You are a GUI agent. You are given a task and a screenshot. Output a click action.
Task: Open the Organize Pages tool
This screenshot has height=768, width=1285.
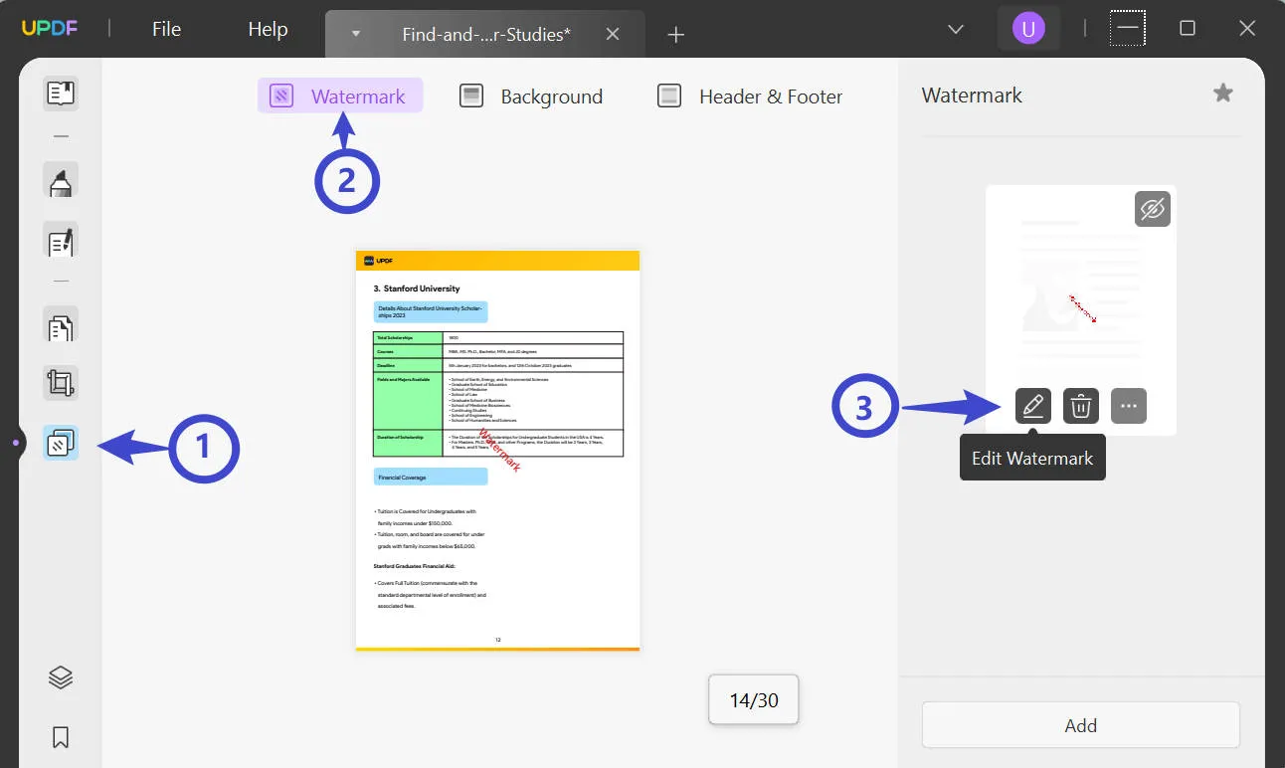click(60, 327)
